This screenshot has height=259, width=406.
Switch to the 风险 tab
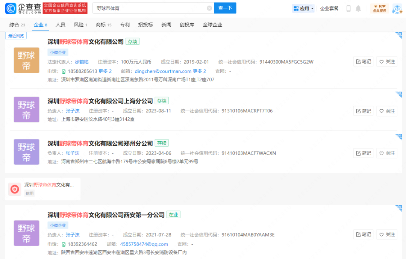[80, 25]
